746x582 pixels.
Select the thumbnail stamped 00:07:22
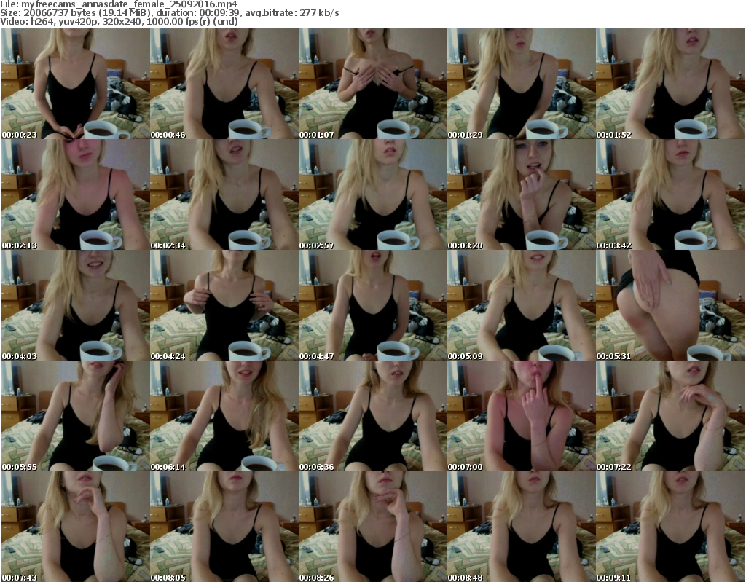tap(670, 416)
